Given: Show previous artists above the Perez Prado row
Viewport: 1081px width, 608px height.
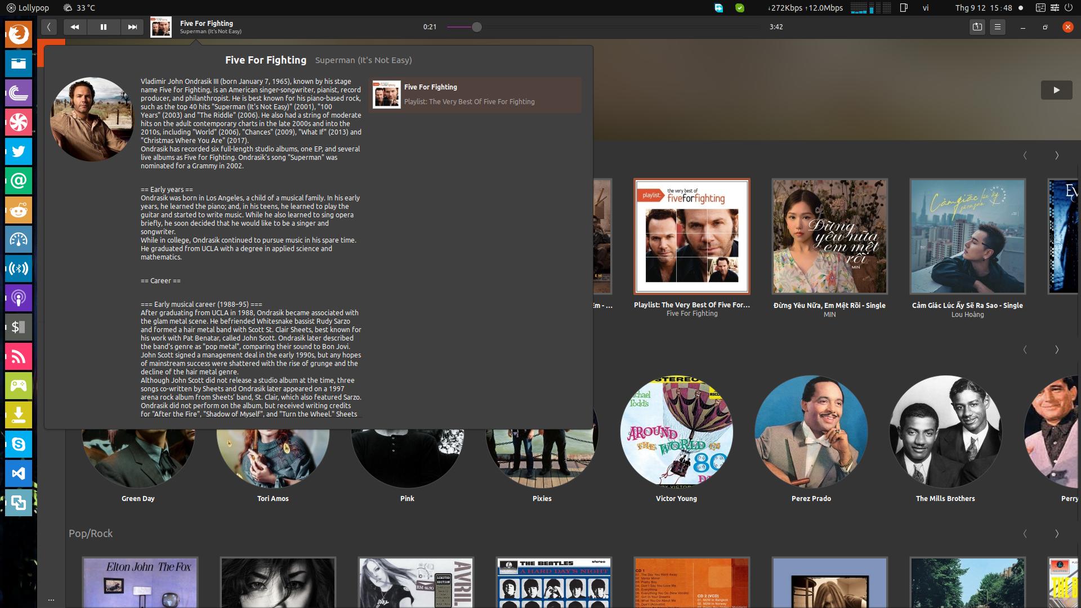Looking at the screenshot, I should click(1025, 350).
